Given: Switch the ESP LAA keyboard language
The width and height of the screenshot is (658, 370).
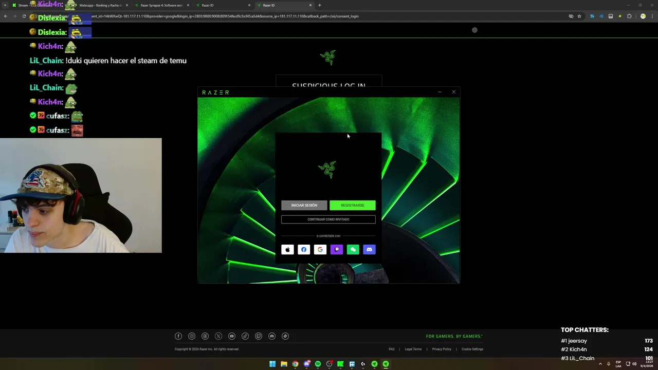Looking at the screenshot, I should (618, 364).
